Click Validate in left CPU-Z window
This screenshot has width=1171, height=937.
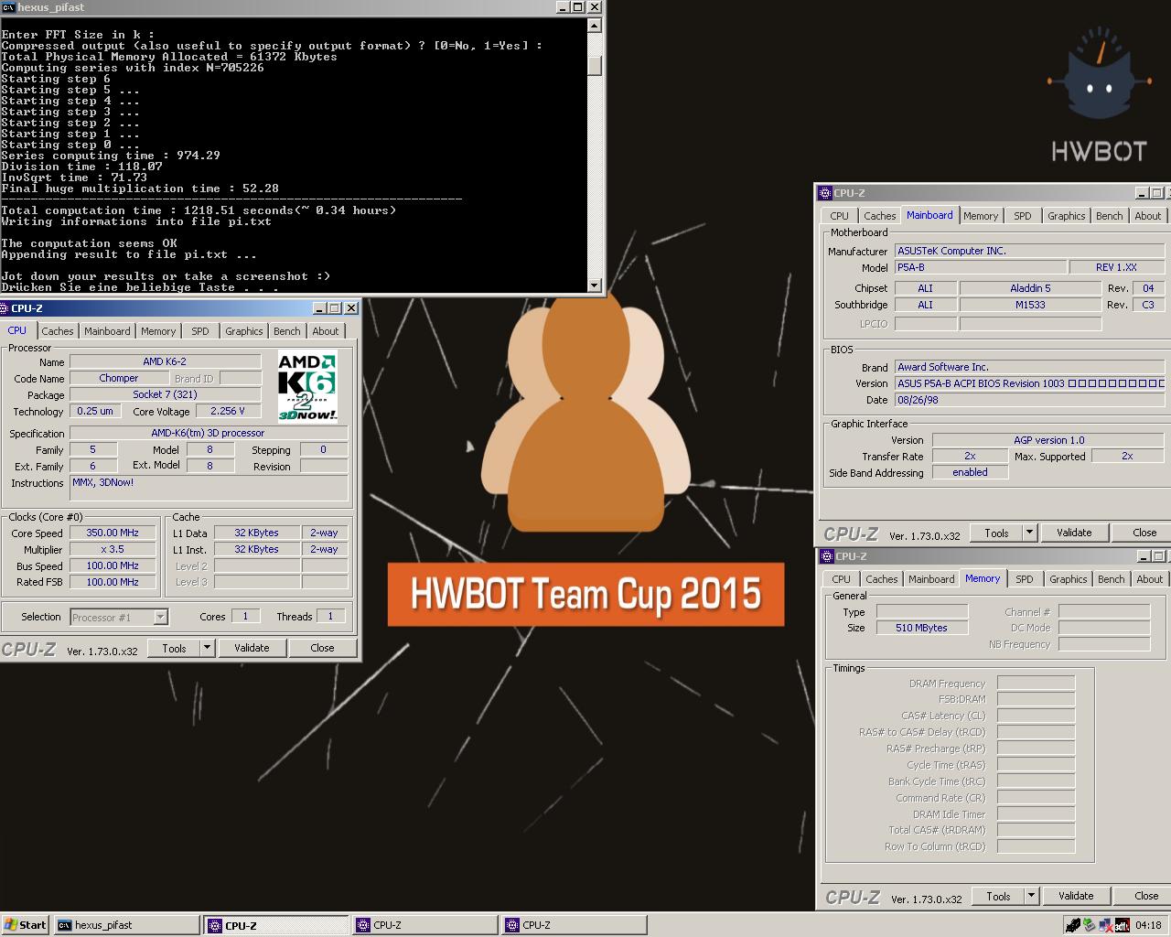click(x=252, y=648)
